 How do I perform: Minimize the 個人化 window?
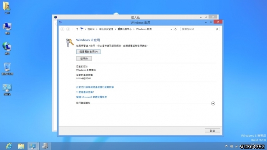pyautogui.click(x=201, y=17)
